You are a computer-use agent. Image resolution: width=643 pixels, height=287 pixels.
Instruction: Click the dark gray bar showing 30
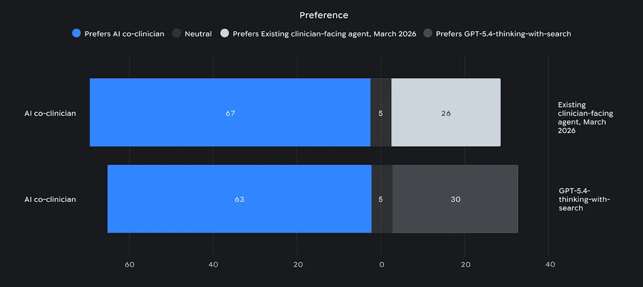(455, 199)
